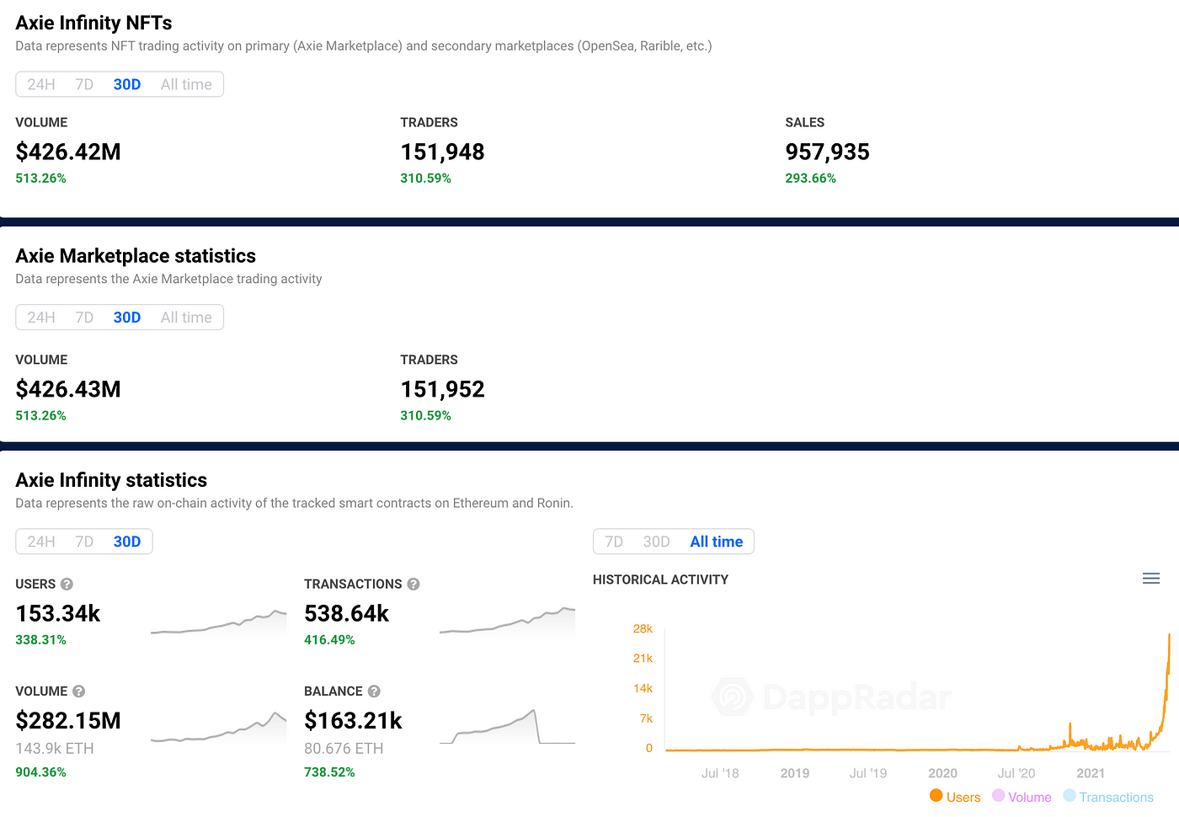Click the 151,952 marketplace traders value
The height and width of the screenshot is (817, 1179).
[442, 389]
